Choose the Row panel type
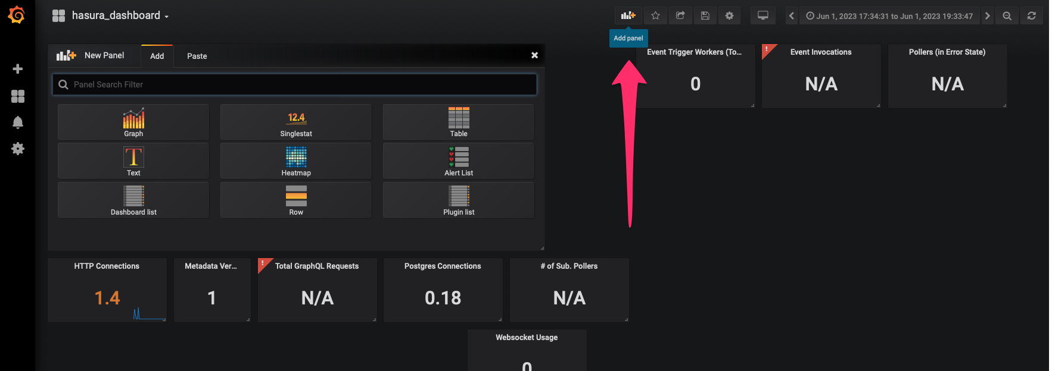 tap(296, 200)
